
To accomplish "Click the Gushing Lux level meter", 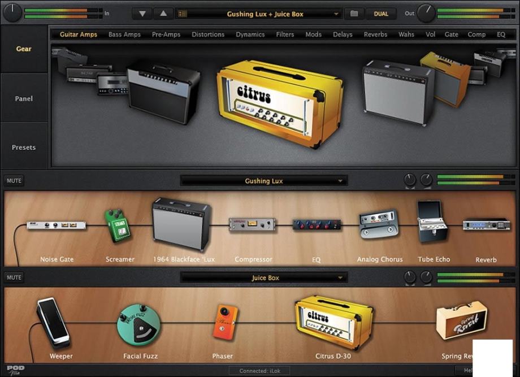I will tap(476, 180).
